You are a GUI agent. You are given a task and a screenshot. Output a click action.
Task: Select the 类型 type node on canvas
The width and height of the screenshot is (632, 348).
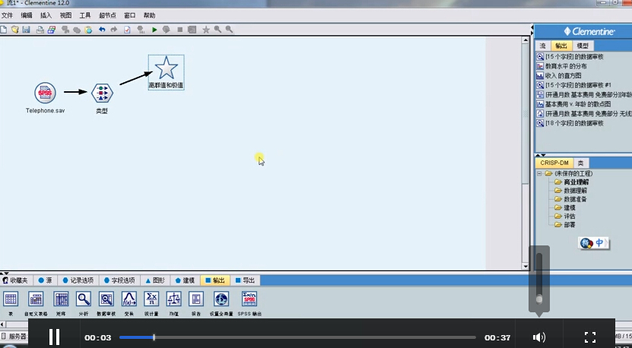[101, 93]
